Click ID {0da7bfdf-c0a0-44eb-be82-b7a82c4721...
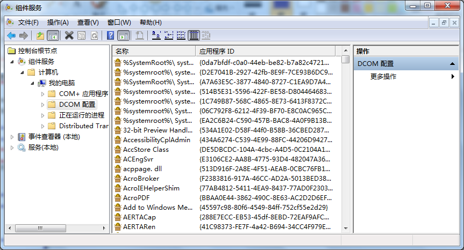 (264, 63)
